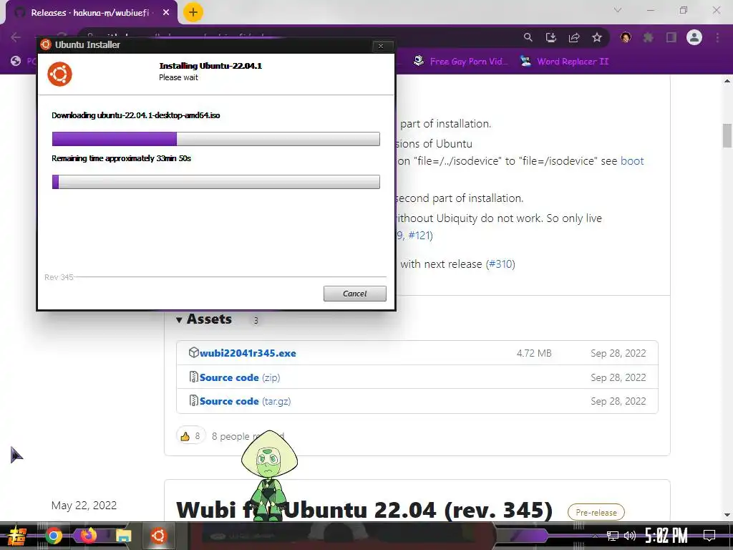Open File Explorer from the taskbar
Image resolution: width=733 pixels, height=550 pixels.
pos(123,536)
